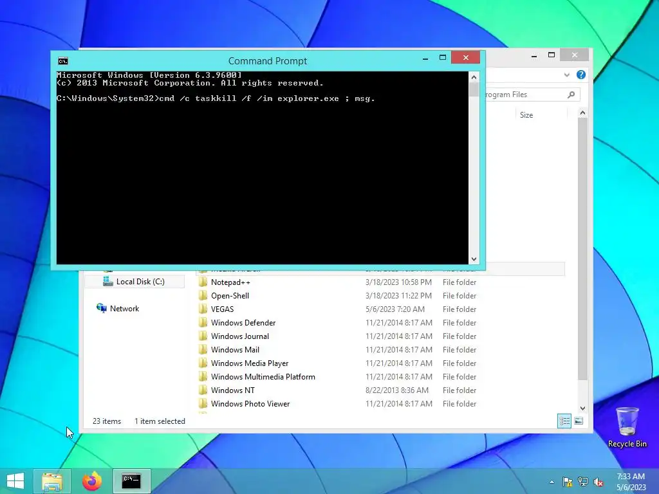Click inside the Command Prompt console area
This screenshot has height=494, width=659.
263,168
